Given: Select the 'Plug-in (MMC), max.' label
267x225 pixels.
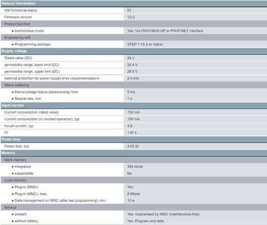Looking at the screenshot, I should pos(31,193).
